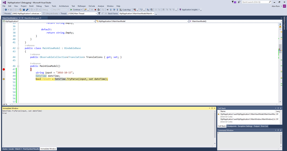
Task: Click the Continue debugging play icon
Action: pyautogui.click(x=71, y=10)
